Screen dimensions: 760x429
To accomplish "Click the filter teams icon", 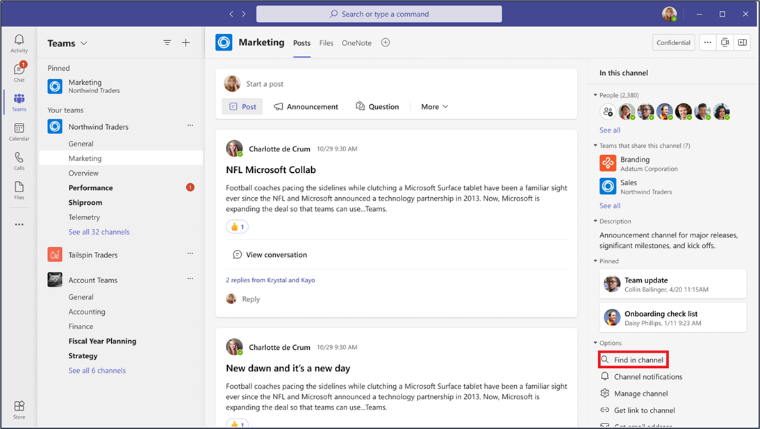I will click(167, 42).
